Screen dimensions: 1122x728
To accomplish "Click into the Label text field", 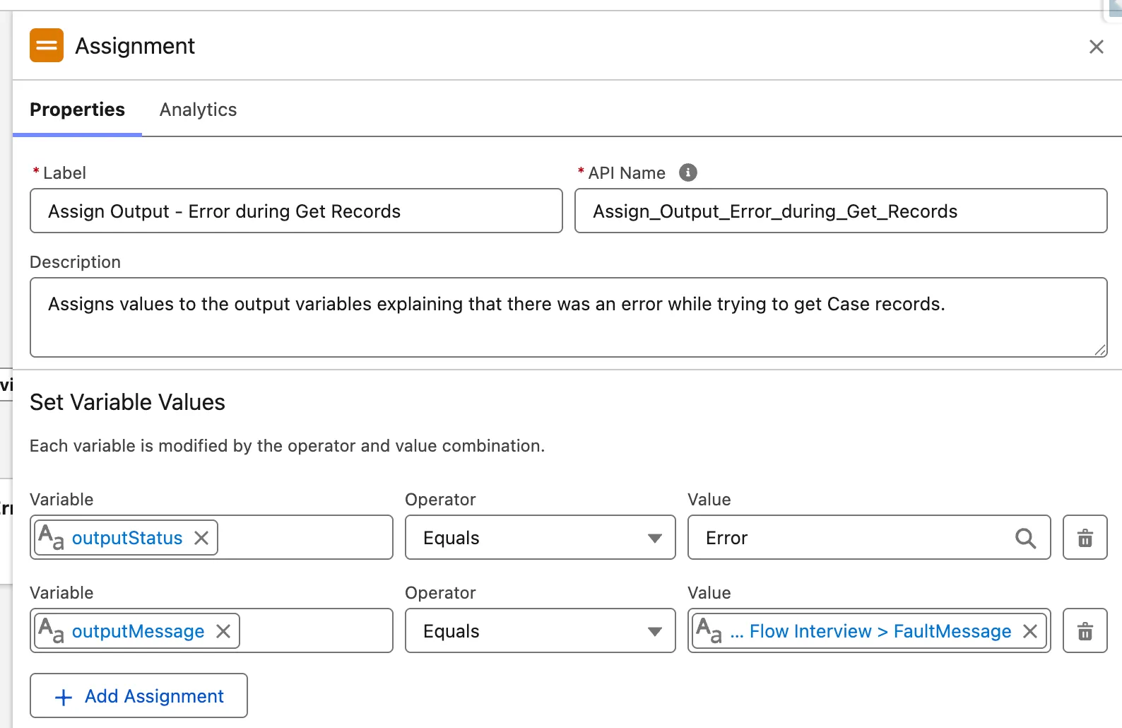I will (296, 211).
